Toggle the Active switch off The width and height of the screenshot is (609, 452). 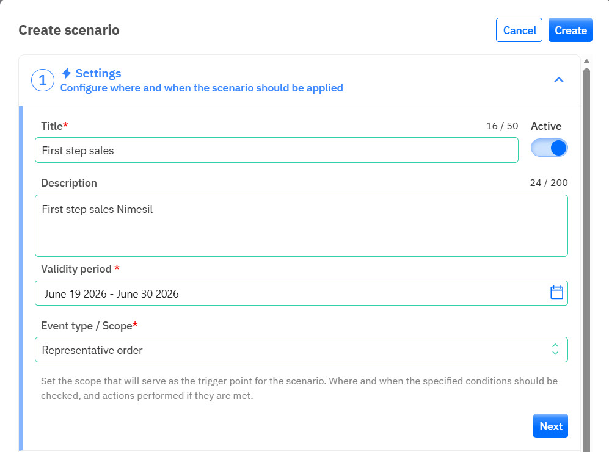[549, 148]
